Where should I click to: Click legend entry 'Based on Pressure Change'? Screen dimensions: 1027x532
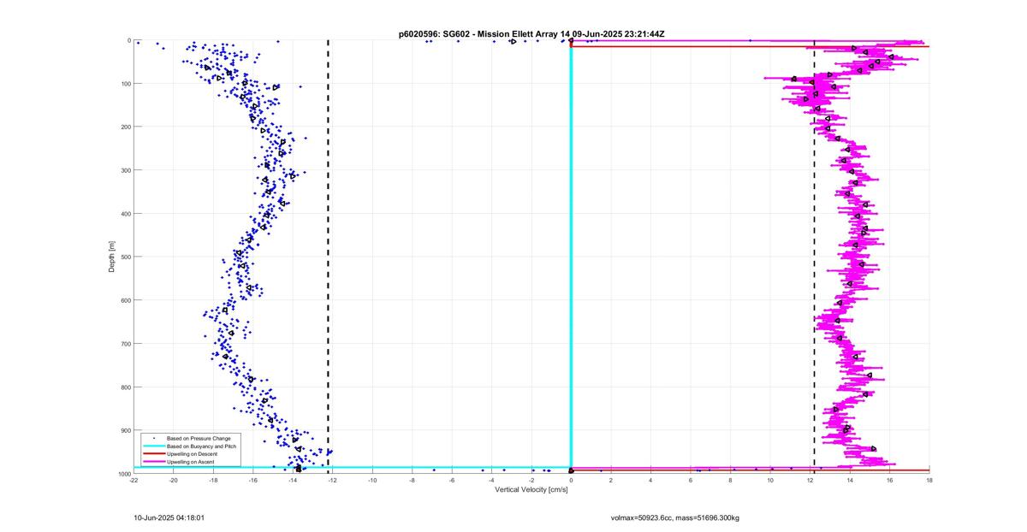(x=199, y=438)
